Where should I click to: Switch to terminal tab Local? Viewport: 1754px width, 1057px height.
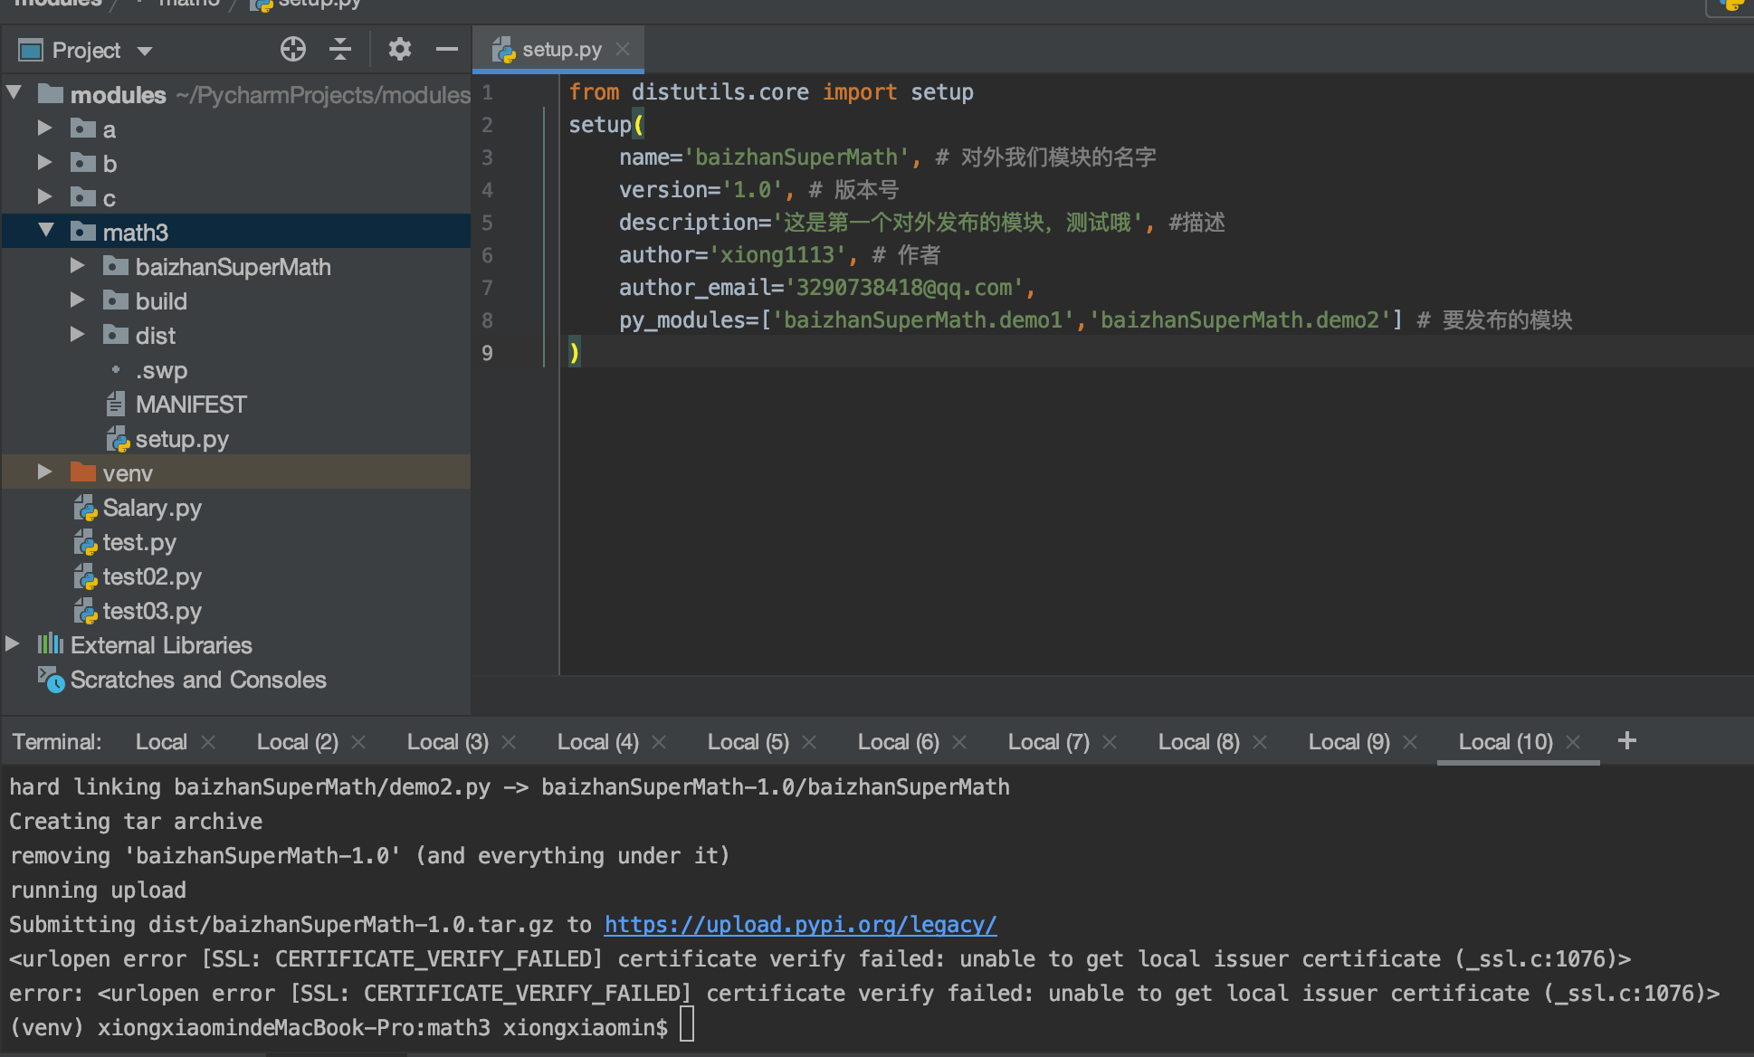point(161,742)
